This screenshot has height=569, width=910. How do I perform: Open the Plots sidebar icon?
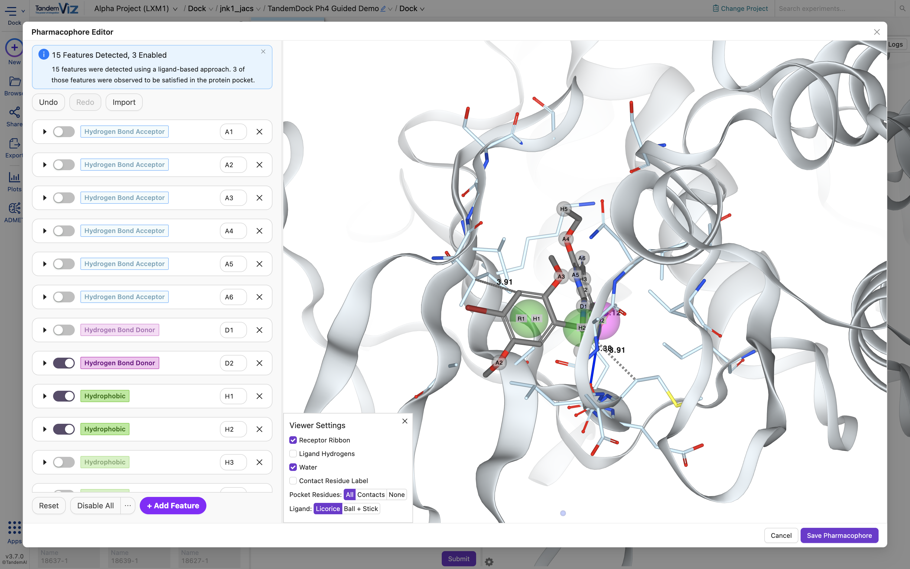(14, 177)
